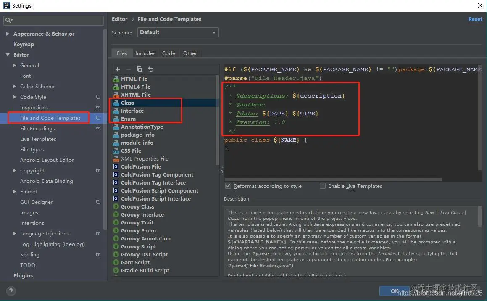Click project-level icon beside Spelling

pyautogui.click(x=98, y=254)
